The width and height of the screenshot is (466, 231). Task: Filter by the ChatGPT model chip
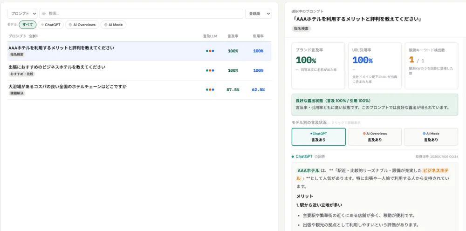(51, 25)
